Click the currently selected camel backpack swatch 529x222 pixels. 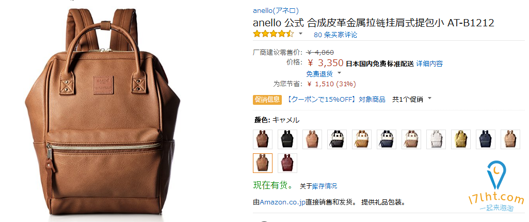[x=263, y=163]
